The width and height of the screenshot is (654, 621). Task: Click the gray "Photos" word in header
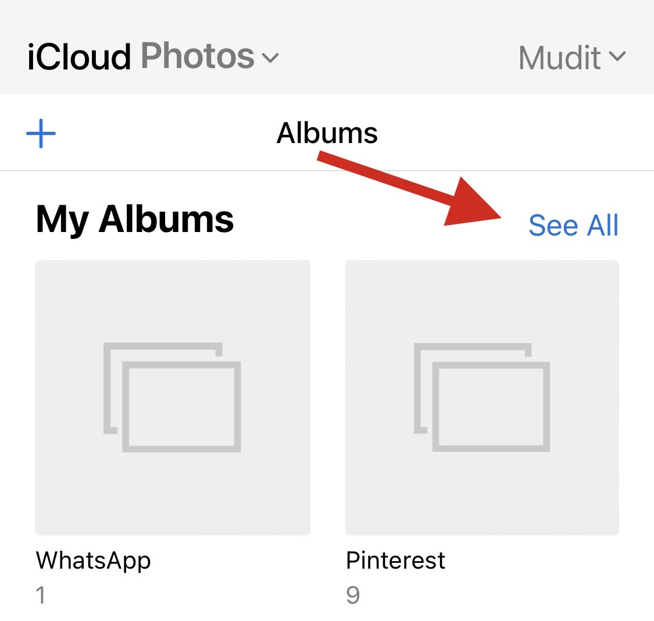198,56
